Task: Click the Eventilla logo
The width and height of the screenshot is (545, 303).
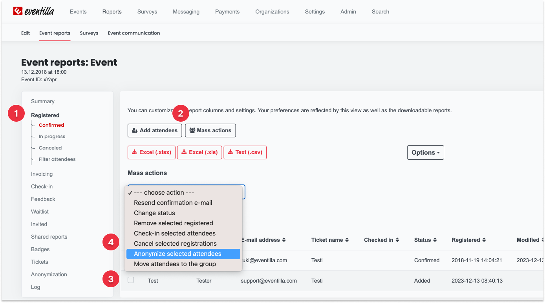Action: pyautogui.click(x=34, y=11)
